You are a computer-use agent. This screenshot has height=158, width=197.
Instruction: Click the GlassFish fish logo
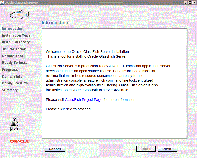click(19, 14)
